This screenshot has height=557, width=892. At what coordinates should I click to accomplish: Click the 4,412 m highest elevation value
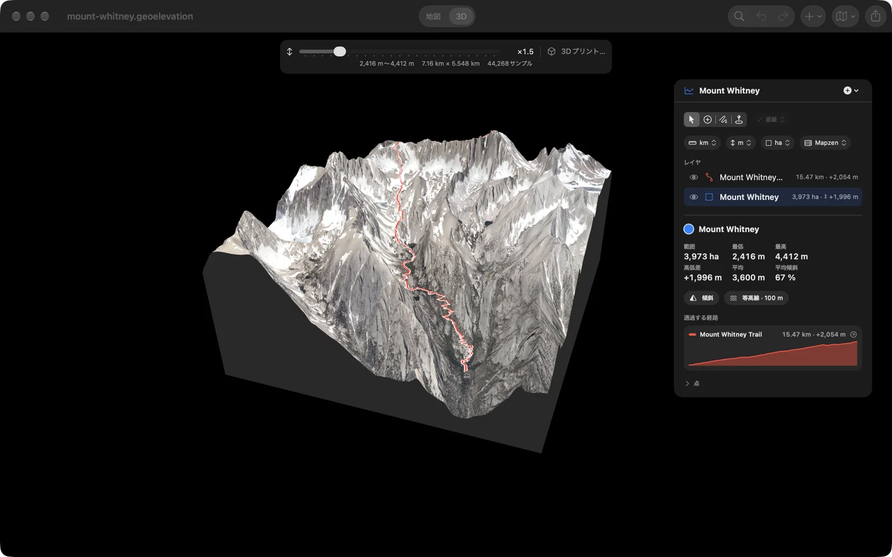[791, 257]
